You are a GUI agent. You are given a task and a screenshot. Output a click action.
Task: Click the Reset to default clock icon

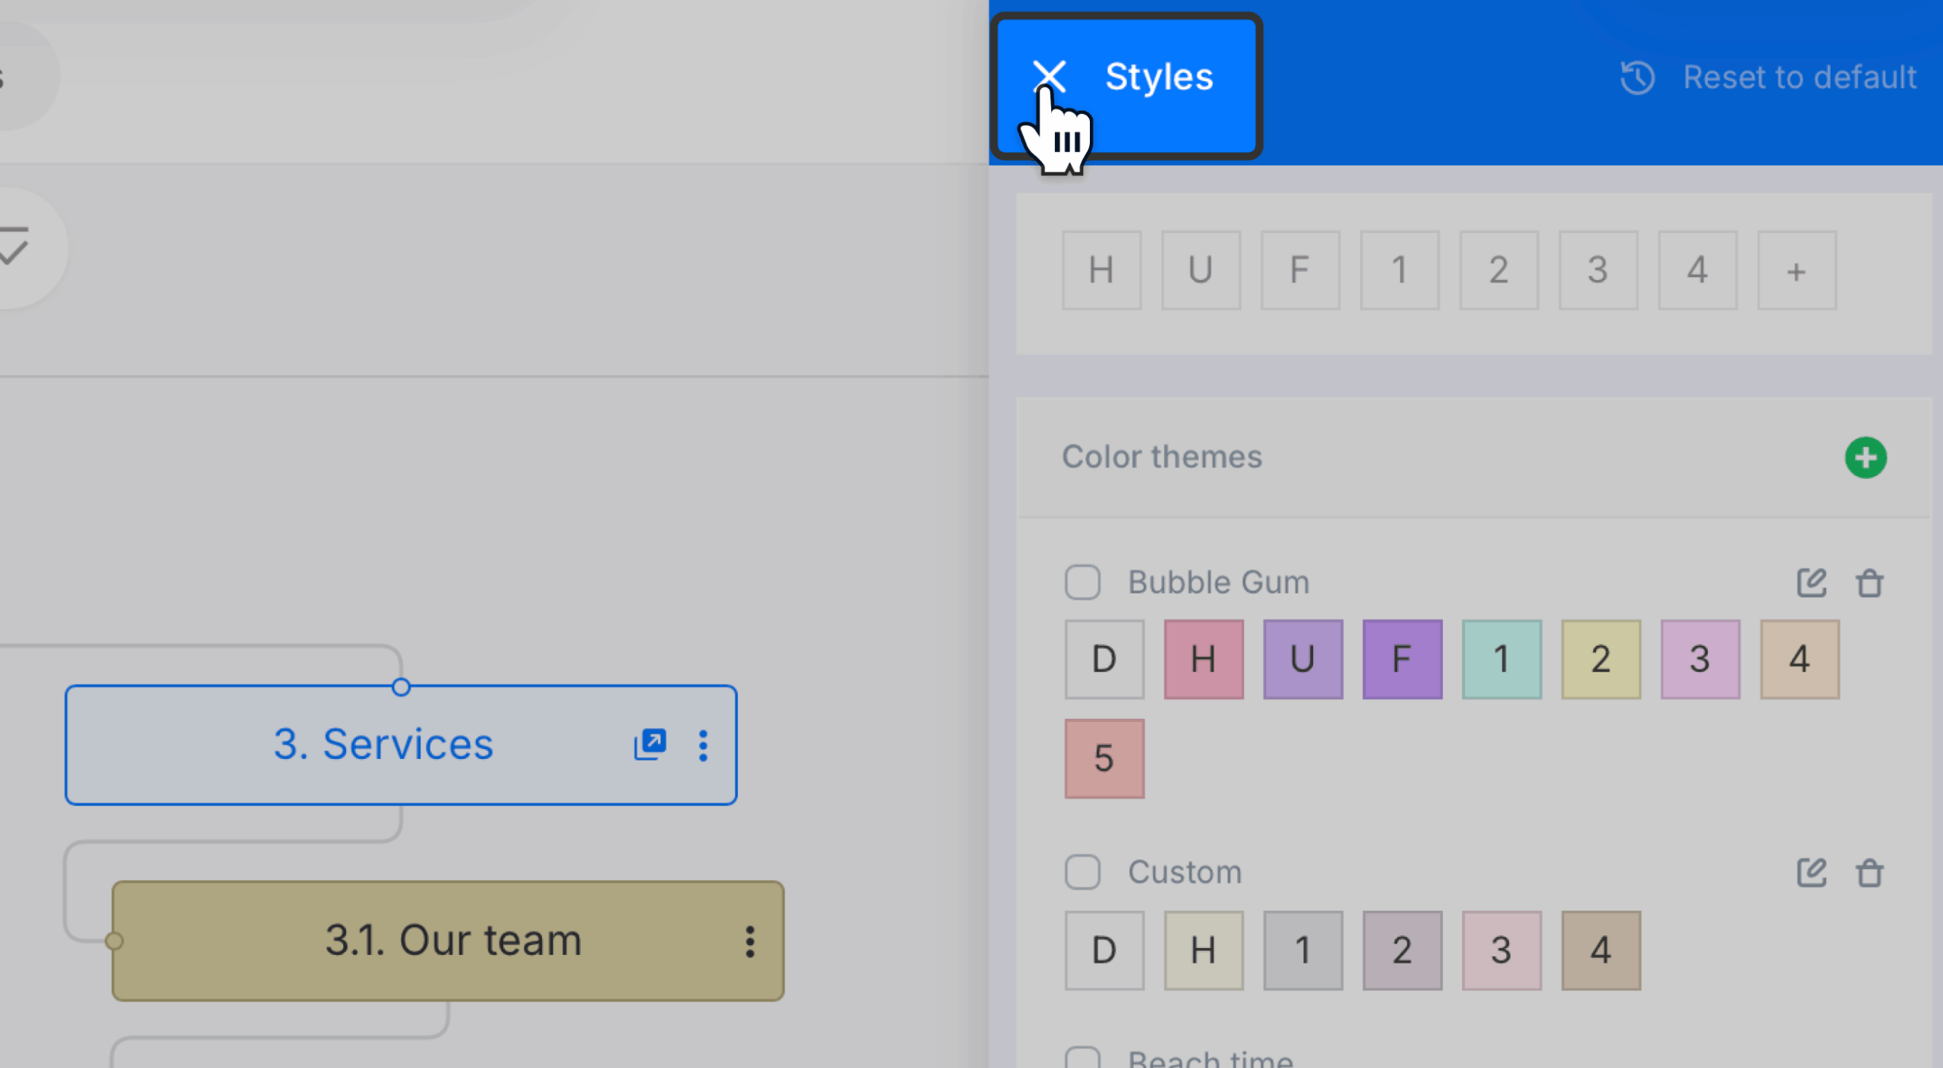click(x=1637, y=77)
